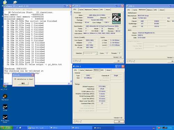174x130 pixels.
Task: Click the BIOSTAR Group manufacturer field
Action: [x=156, y=16]
